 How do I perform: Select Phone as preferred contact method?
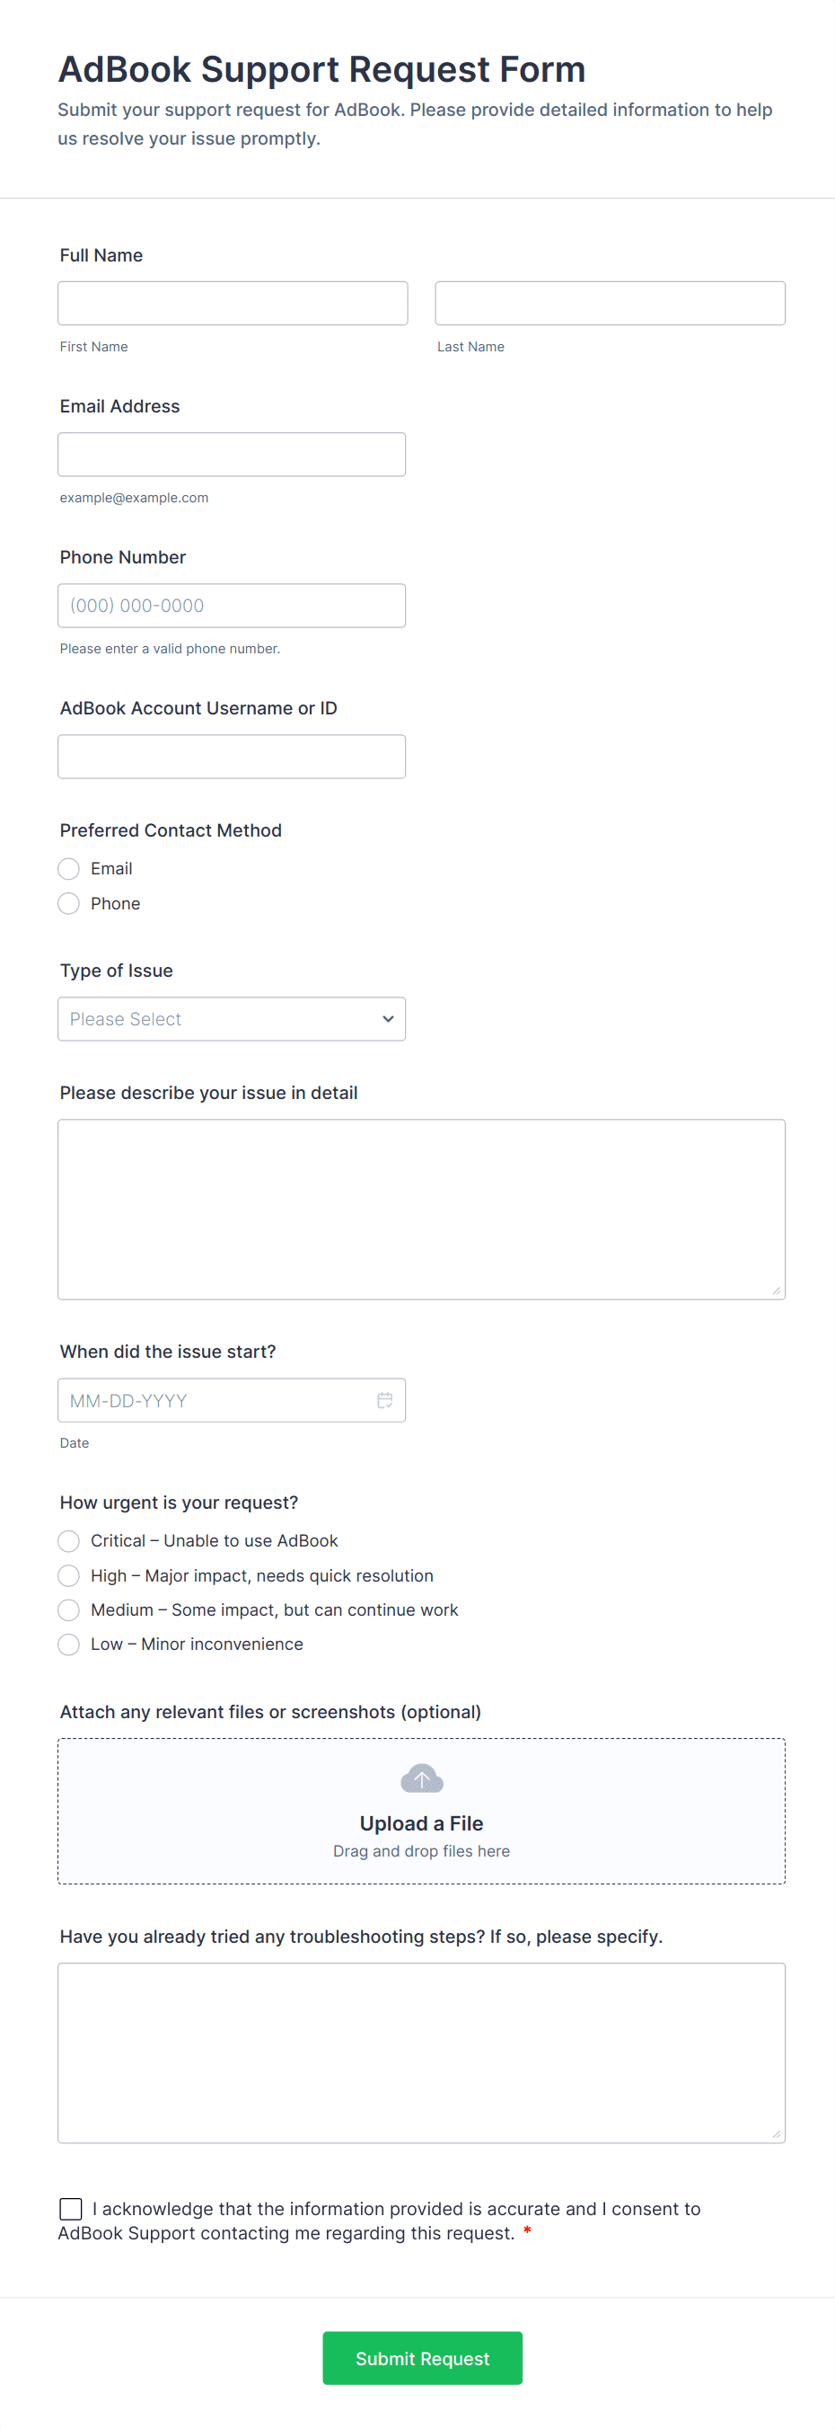69,903
